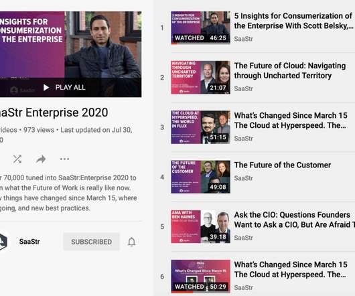Share the playlist using the arrow icon
This screenshot has height=296, width=355.
pyautogui.click(x=41, y=159)
